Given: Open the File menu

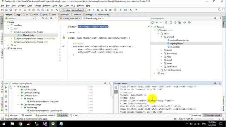Looking at the screenshot, I should coord(2,6).
